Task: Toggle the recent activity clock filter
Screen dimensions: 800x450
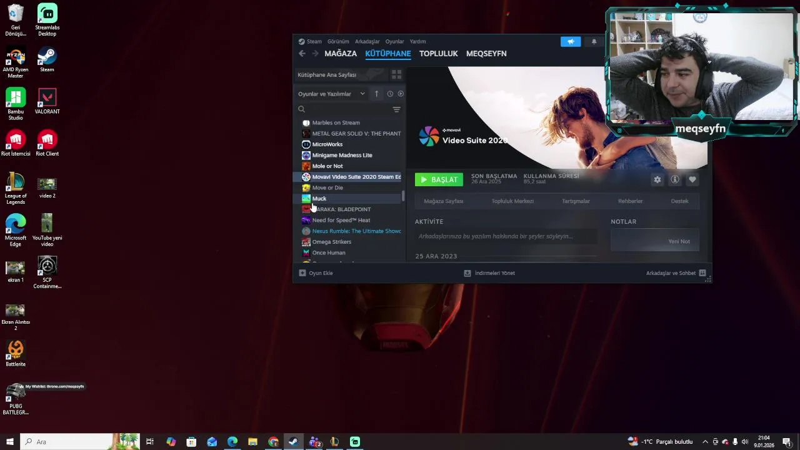Action: 390,94
